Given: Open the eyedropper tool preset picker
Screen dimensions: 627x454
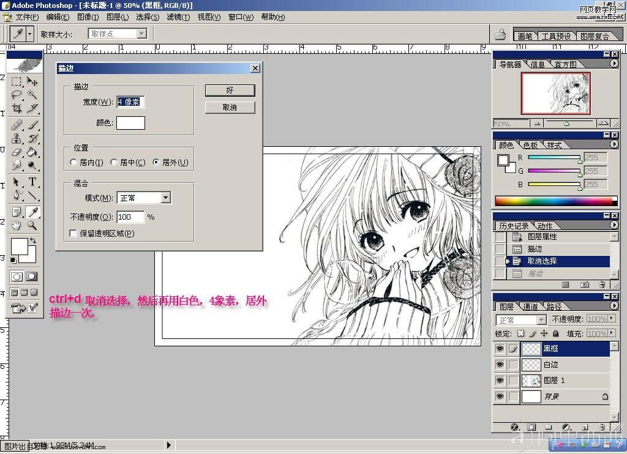Looking at the screenshot, I should tap(29, 34).
